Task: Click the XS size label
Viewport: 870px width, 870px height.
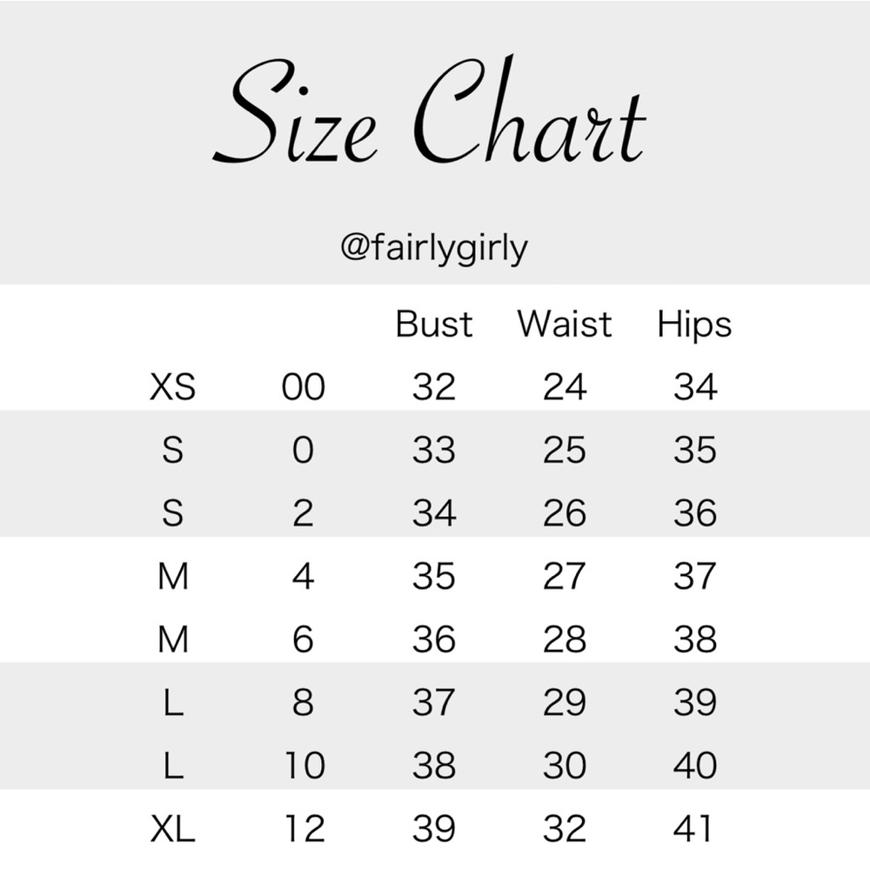Action: 173,387
